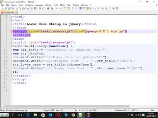The height and width of the screenshot is (118, 158).
Task: Collapse the body fold on line 7
Action: 11,39
